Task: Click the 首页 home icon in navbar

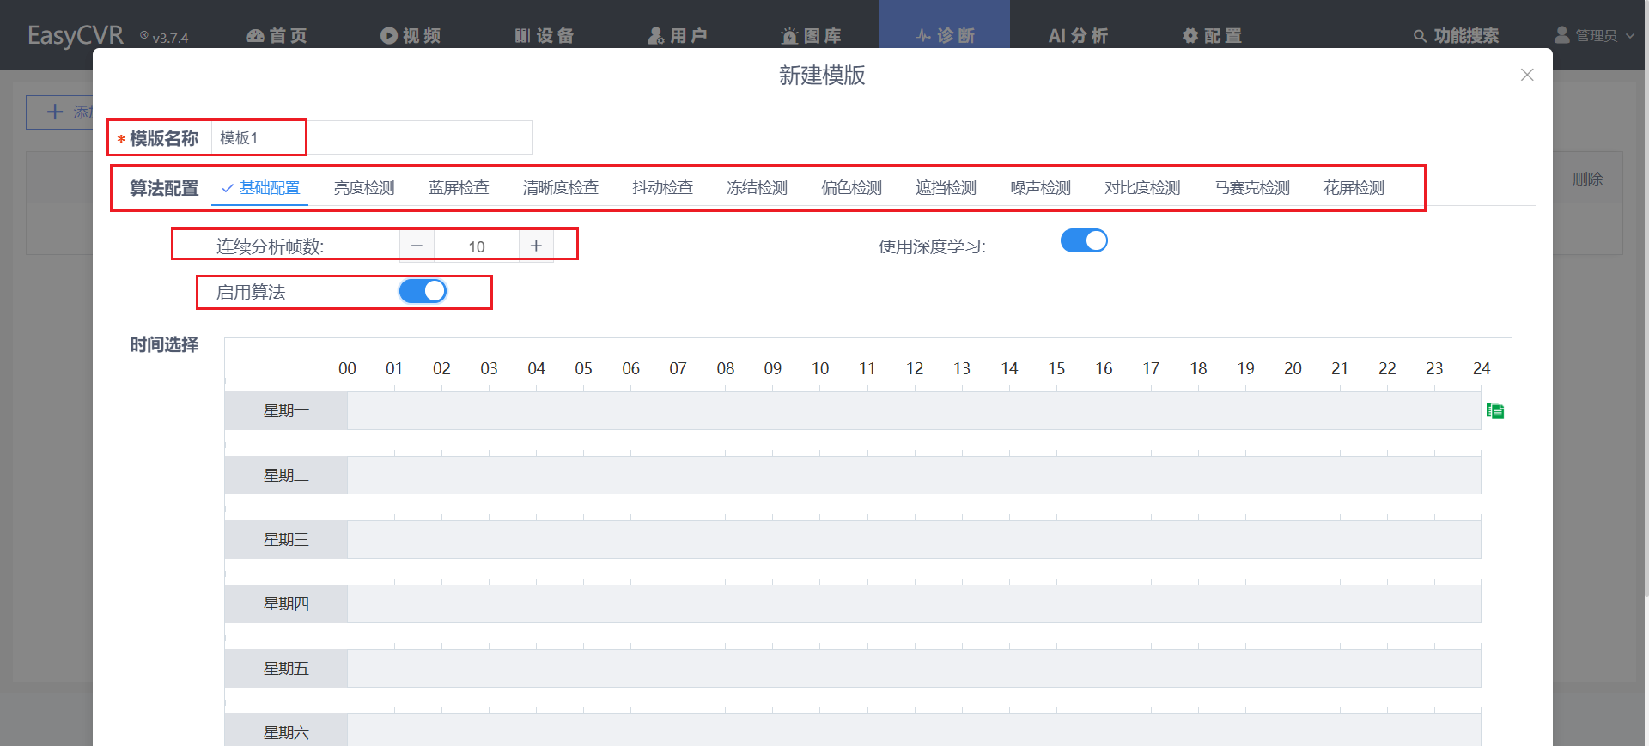Action: (255, 36)
